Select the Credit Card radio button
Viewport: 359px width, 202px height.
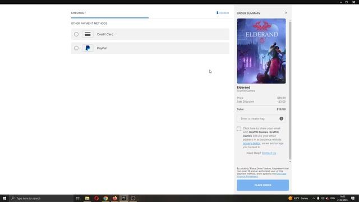(x=76, y=34)
